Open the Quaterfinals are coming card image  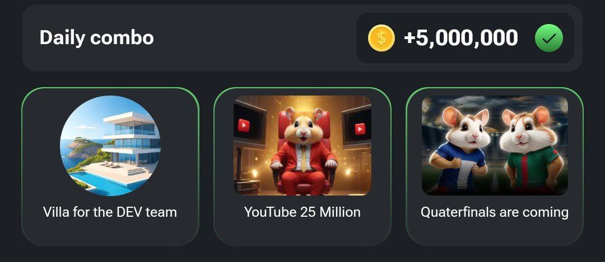click(x=495, y=145)
